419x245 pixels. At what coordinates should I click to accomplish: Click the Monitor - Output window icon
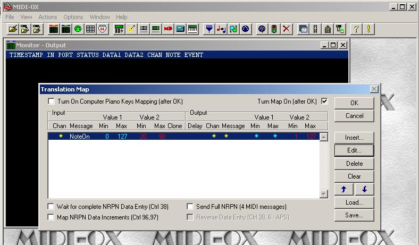11,45
